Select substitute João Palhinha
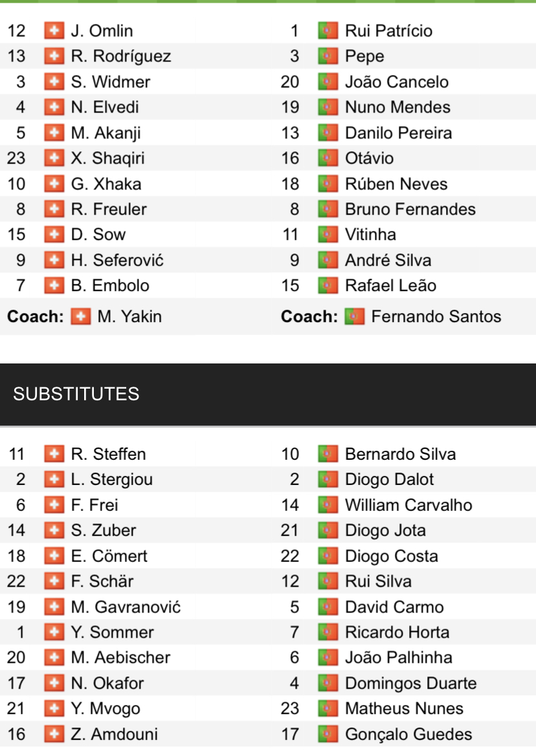 pos(398,657)
